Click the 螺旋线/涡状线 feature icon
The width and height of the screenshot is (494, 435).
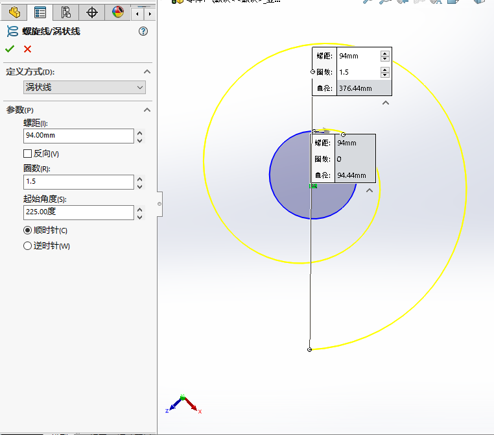tap(12, 31)
